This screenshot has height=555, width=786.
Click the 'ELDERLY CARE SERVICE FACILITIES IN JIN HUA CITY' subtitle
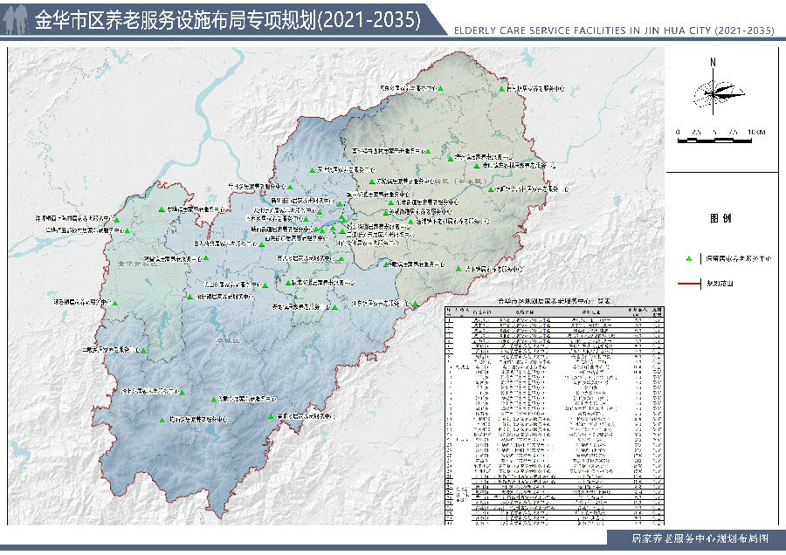point(614,31)
